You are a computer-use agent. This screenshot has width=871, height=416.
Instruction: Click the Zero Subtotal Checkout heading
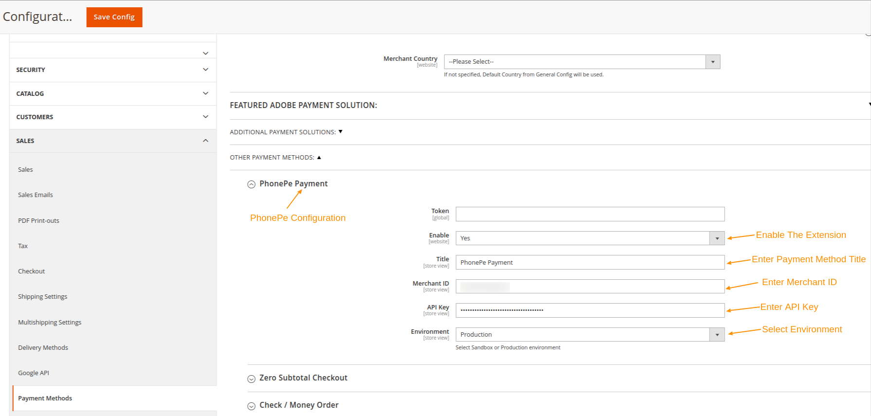tap(303, 378)
